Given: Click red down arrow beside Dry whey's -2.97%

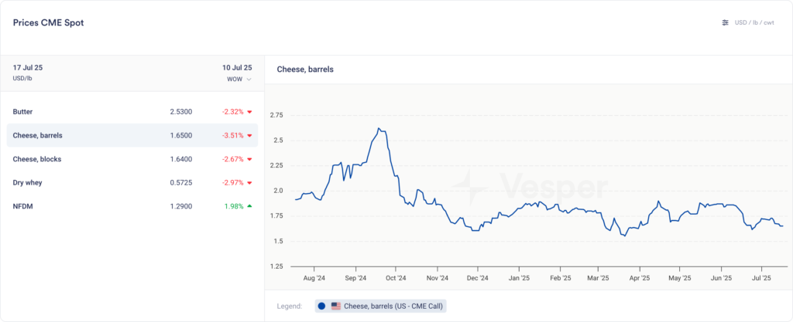Looking at the screenshot, I should (x=249, y=183).
